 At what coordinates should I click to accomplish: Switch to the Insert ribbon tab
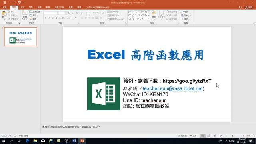[22, 7]
